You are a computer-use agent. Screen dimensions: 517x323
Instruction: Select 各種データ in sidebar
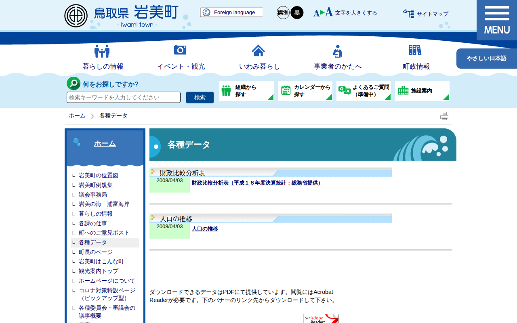93,243
